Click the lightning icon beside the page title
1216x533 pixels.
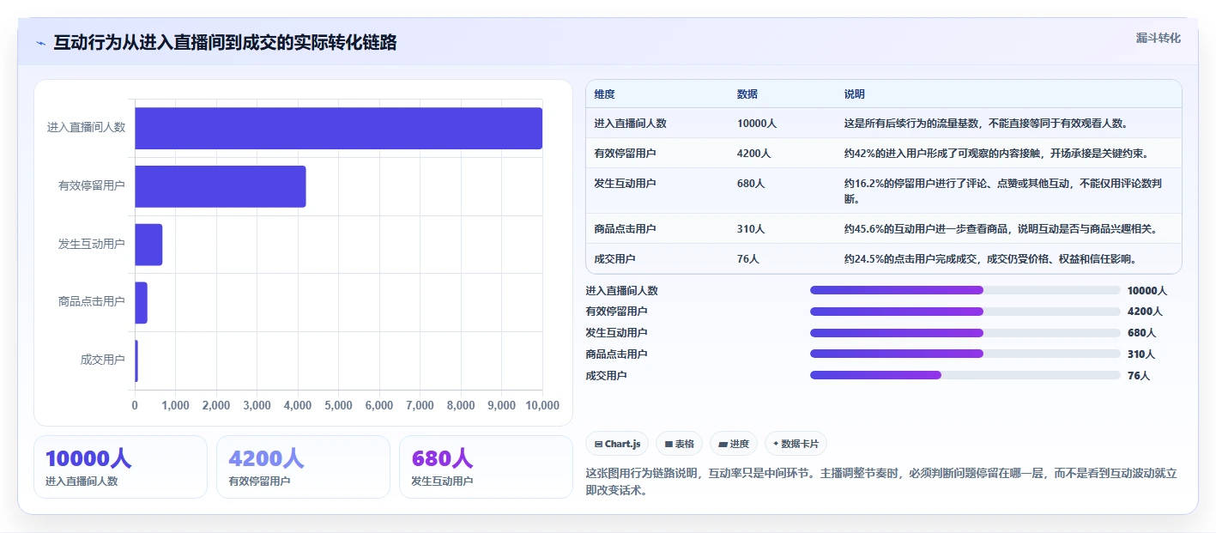click(41, 43)
